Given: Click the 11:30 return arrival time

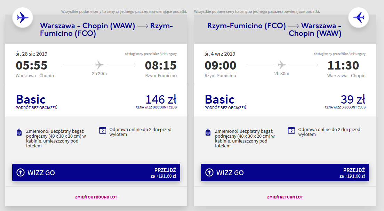Looking at the screenshot, I should pos(343,65).
